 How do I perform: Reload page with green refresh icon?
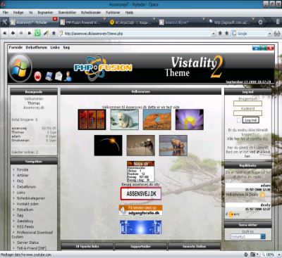pyautogui.click(x=37, y=33)
